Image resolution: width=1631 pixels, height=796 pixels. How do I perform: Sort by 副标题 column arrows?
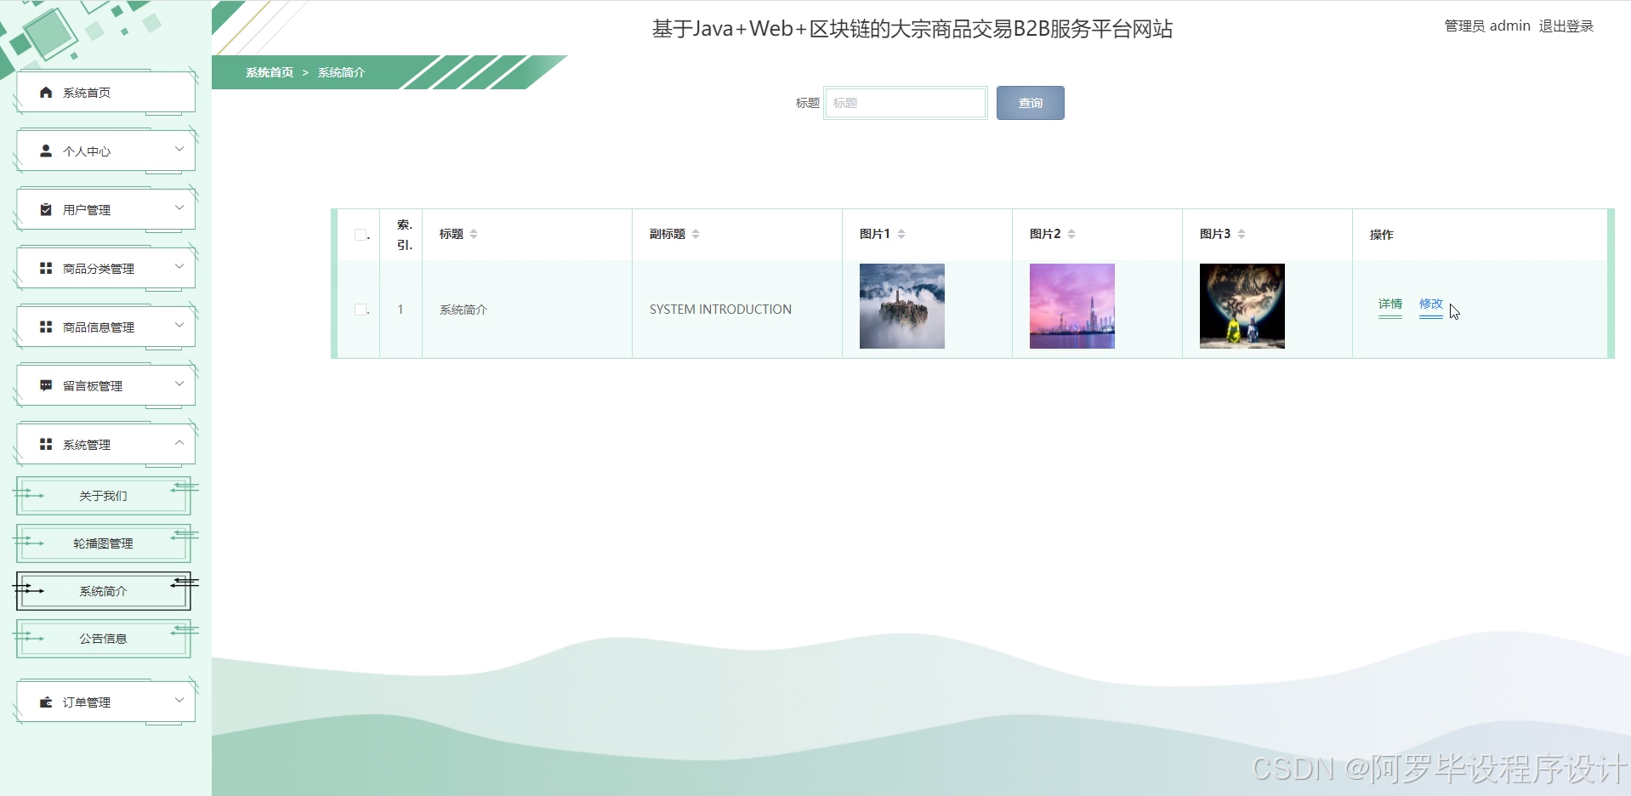696,234
